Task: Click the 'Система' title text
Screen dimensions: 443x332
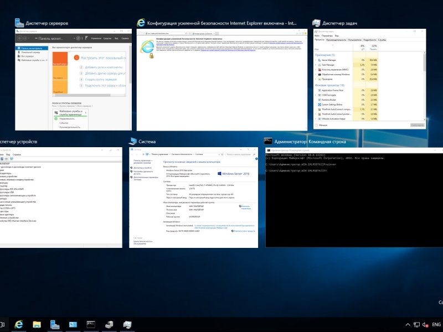Action: tap(147, 142)
